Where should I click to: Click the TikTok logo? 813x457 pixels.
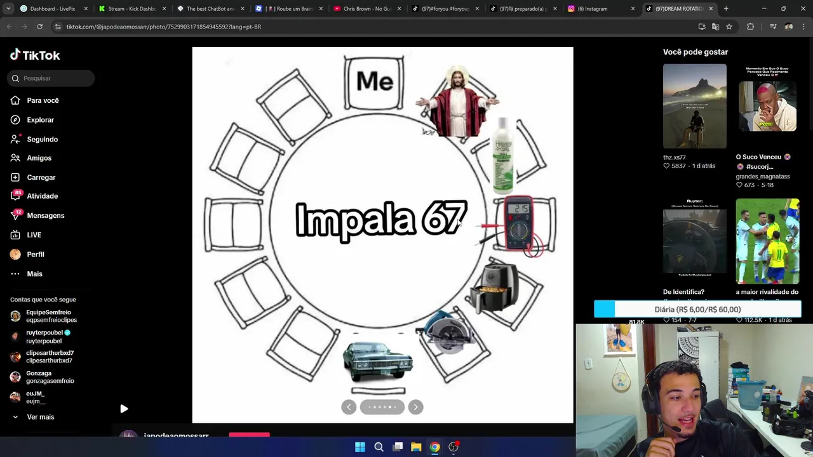tap(35, 55)
